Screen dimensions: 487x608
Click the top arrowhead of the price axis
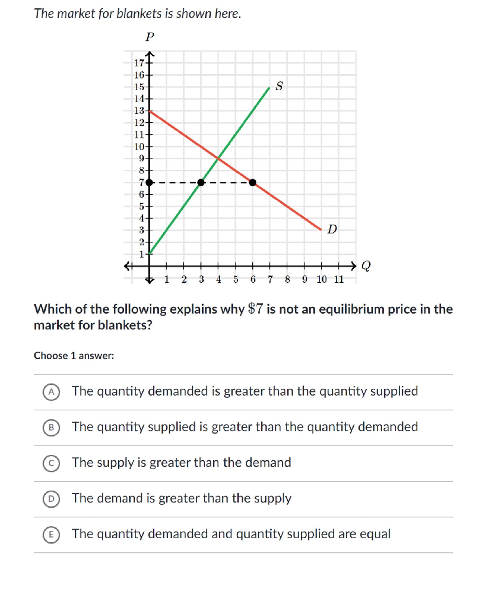coord(150,53)
